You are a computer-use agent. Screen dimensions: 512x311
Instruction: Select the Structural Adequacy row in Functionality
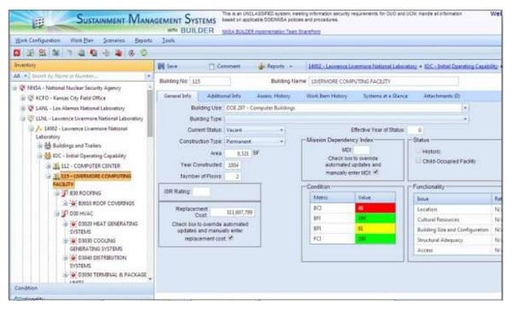tap(457, 240)
